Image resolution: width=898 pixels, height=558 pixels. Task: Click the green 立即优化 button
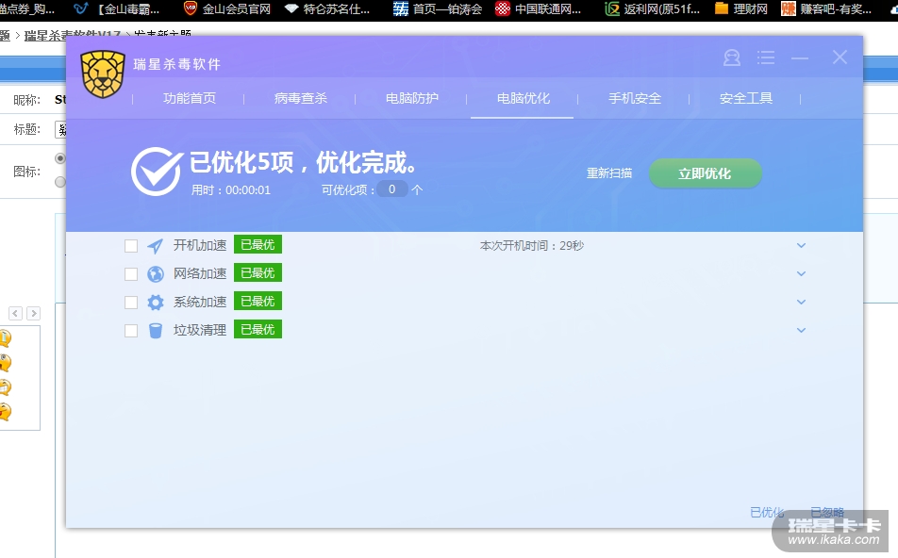pos(705,173)
